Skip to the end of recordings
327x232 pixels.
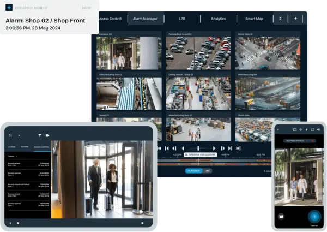[x=238, y=148]
